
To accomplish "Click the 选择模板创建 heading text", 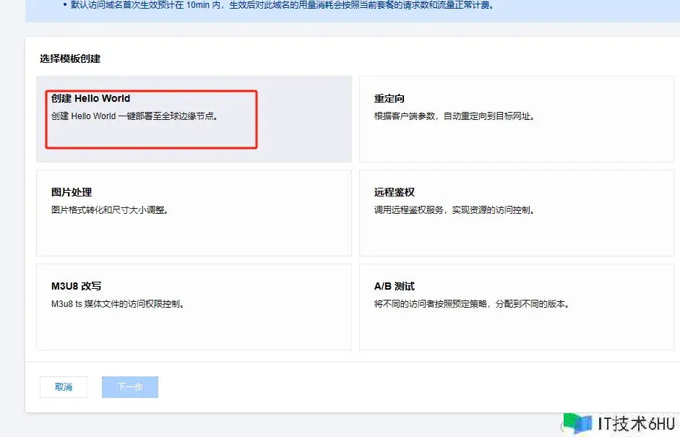I will coord(70,59).
